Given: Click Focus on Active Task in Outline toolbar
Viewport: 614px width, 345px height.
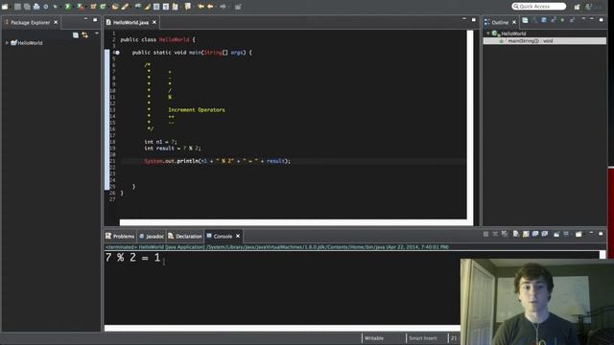Looking at the screenshot, I should coord(525,20).
